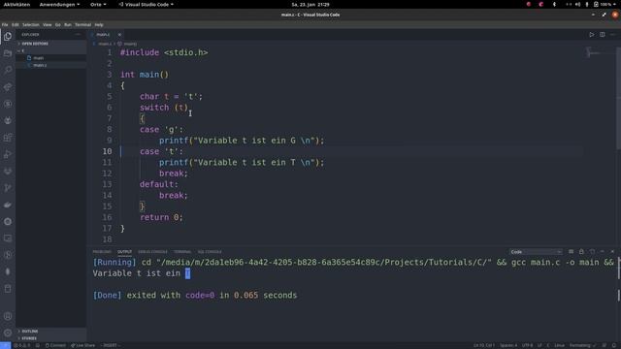Image resolution: width=621 pixels, height=349 pixels.
Task: Switch to the SQL Console tab
Action: pos(210,252)
